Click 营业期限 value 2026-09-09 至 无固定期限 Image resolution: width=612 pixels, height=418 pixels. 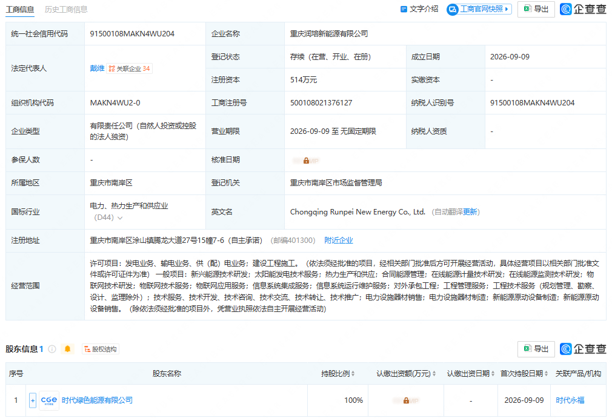tap(333, 131)
